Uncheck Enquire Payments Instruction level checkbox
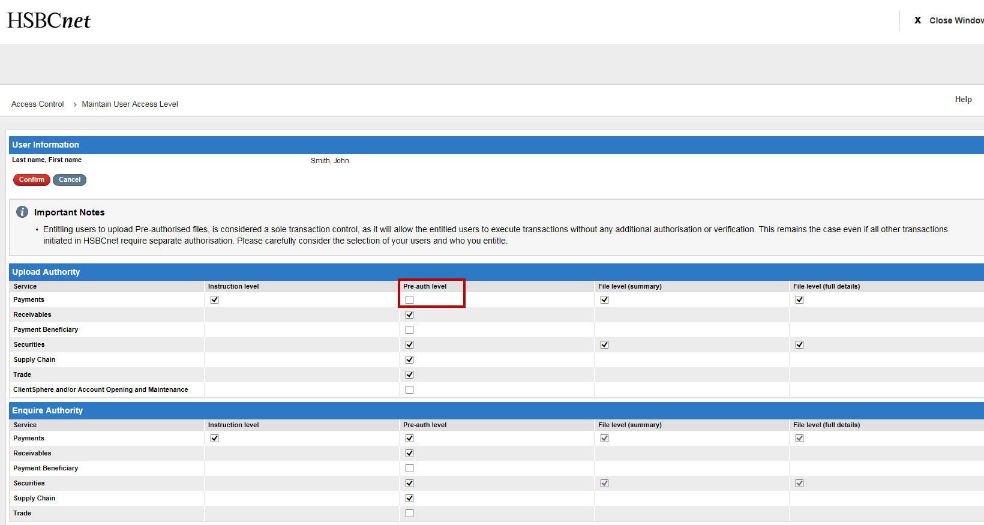 214,438
